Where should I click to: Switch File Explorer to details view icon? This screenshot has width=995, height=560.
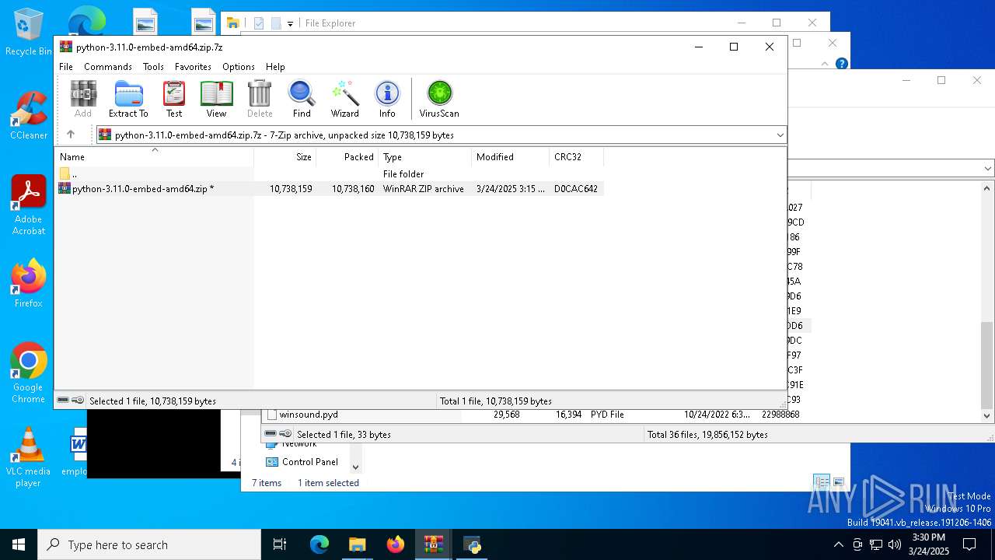tap(821, 482)
